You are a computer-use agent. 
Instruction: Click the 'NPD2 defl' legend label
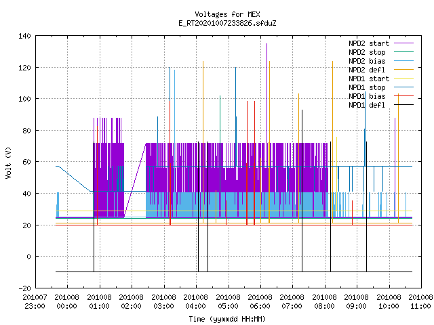[x=367, y=70]
